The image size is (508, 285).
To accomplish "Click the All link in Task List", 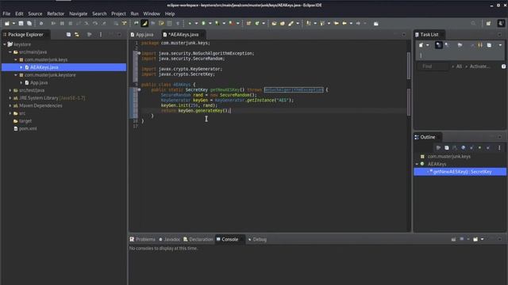I will click(x=459, y=66).
